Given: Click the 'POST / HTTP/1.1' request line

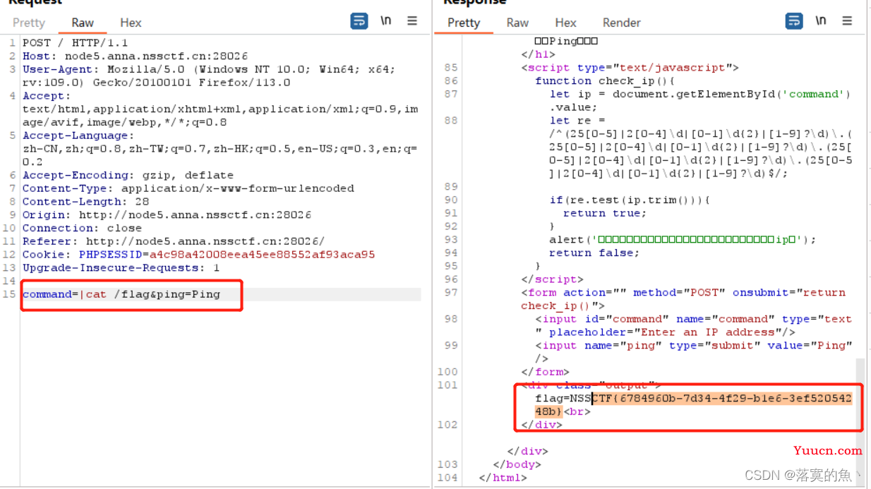Looking at the screenshot, I should [75, 43].
